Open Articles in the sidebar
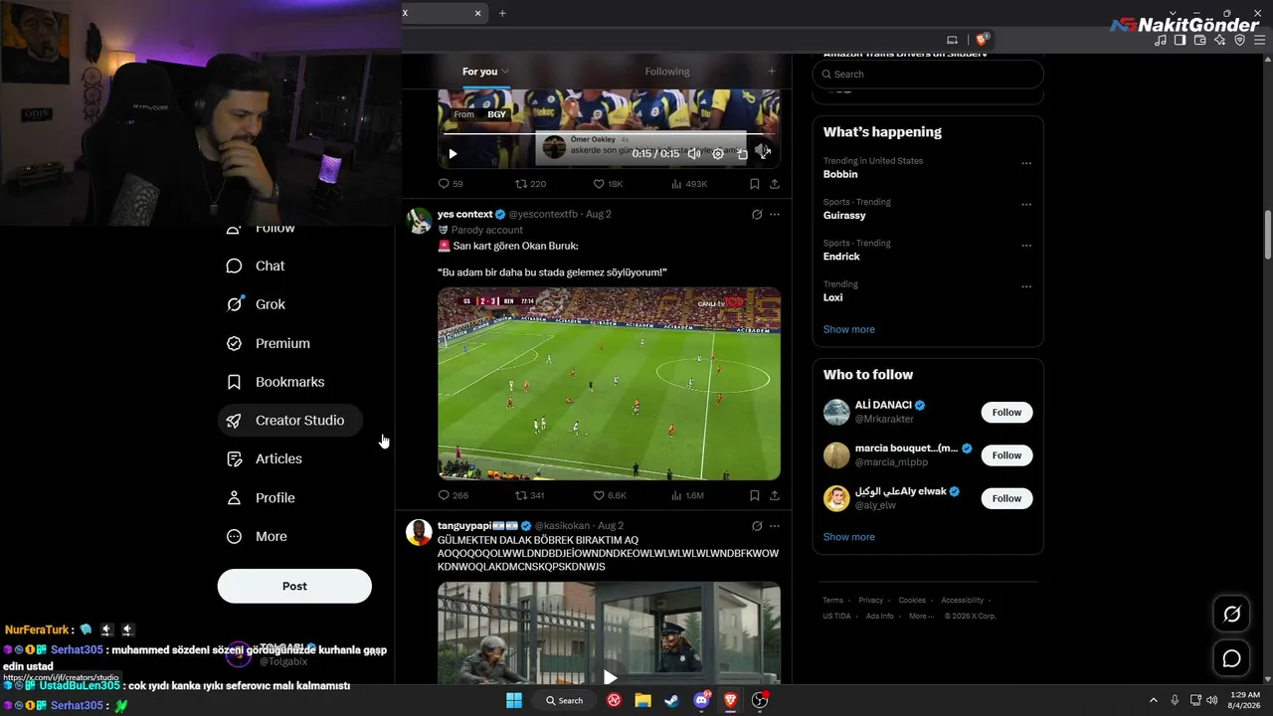Viewport: 1273px width, 716px height. click(x=265, y=458)
